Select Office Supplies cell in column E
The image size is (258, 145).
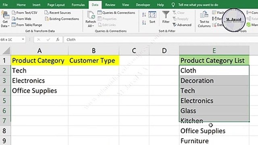214,131
